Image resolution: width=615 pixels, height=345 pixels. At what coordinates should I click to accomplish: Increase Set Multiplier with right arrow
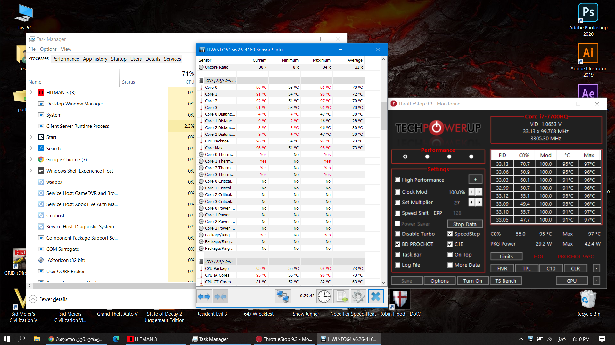pyautogui.click(x=479, y=203)
